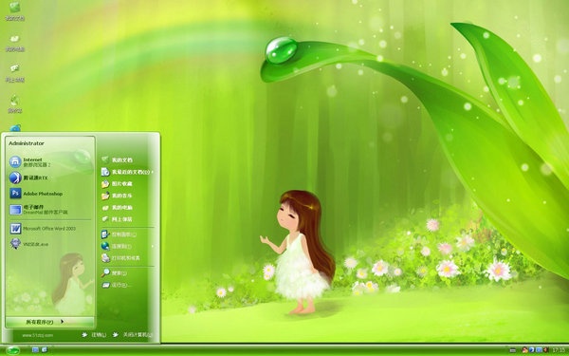Viewport: 569px width, 356px height.
Task: Open 控制面板 from the Start menu
Action: 119,234
